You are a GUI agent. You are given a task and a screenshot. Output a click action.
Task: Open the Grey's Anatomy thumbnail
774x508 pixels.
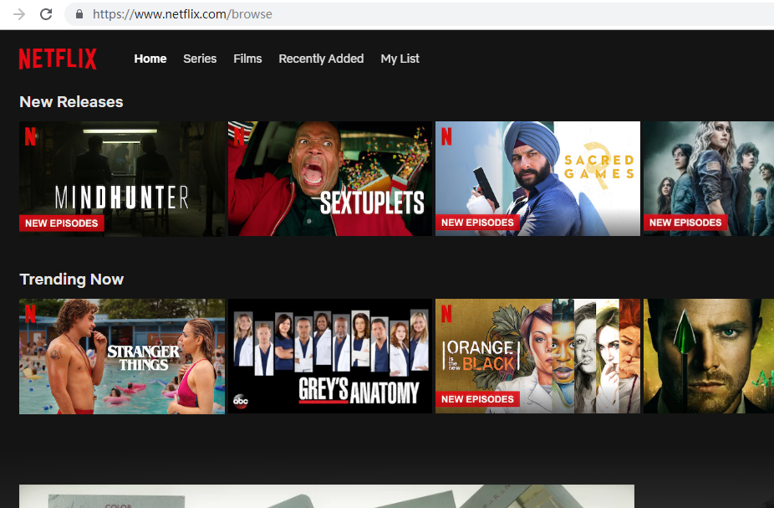point(329,357)
